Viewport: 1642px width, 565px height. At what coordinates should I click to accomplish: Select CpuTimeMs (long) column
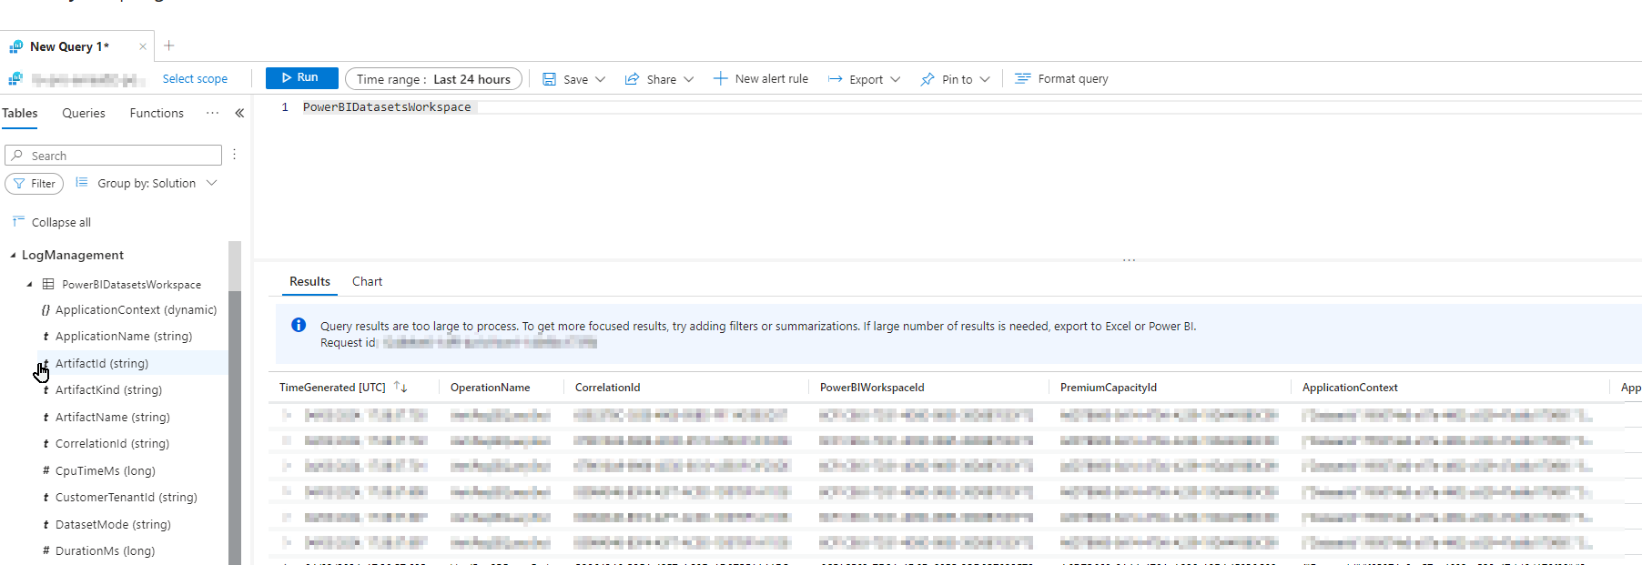tap(105, 471)
